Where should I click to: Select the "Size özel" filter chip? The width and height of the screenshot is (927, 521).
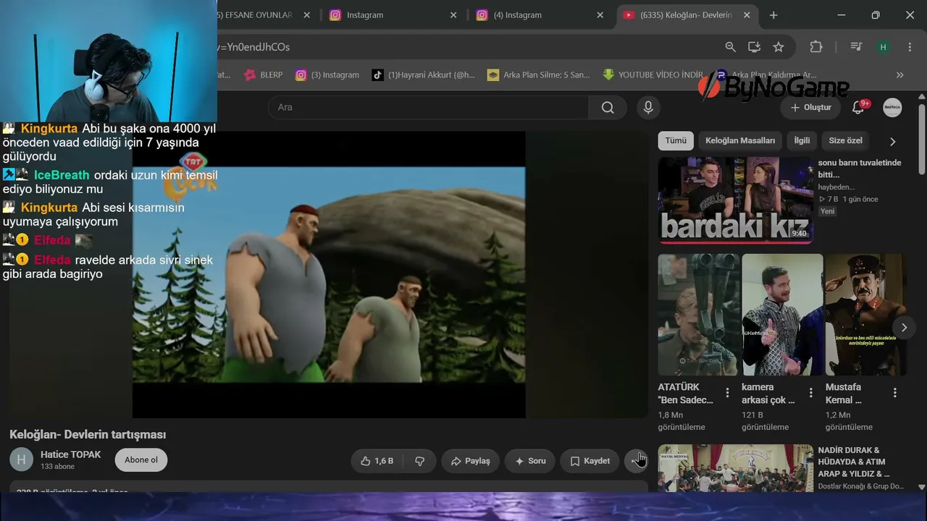[x=846, y=140]
